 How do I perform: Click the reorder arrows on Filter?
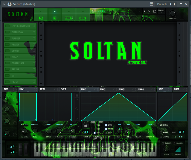[x=34, y=82]
